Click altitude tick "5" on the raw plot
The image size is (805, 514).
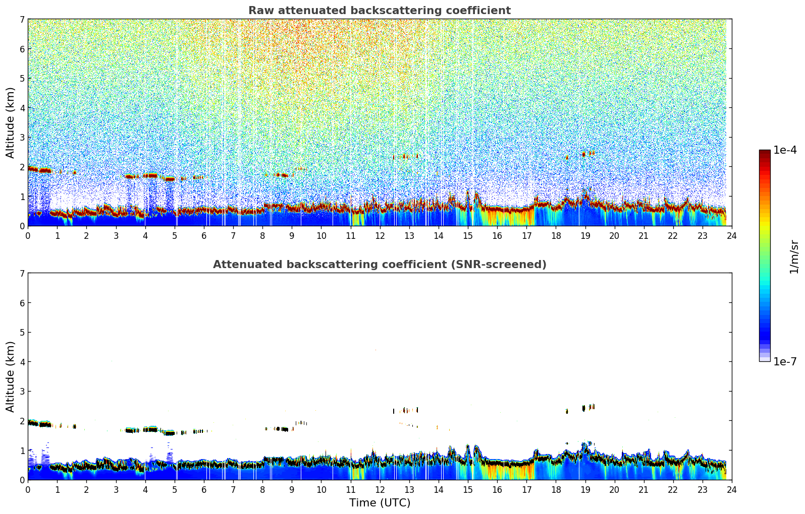coord(22,79)
